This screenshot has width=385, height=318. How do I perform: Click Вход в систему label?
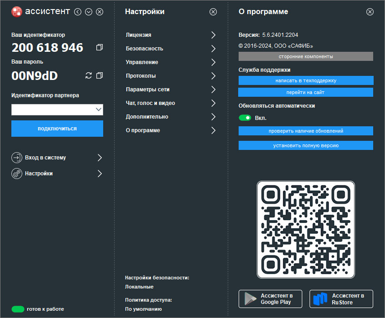click(x=45, y=158)
